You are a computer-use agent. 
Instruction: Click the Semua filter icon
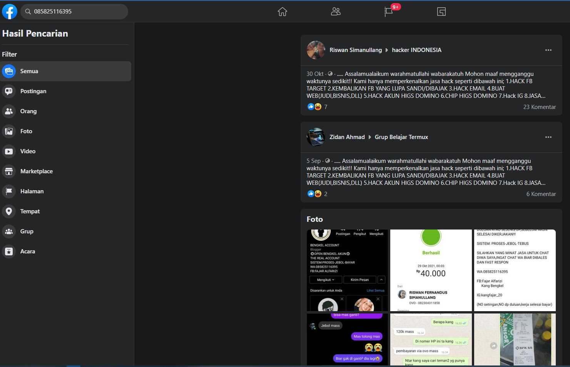pyautogui.click(x=9, y=71)
